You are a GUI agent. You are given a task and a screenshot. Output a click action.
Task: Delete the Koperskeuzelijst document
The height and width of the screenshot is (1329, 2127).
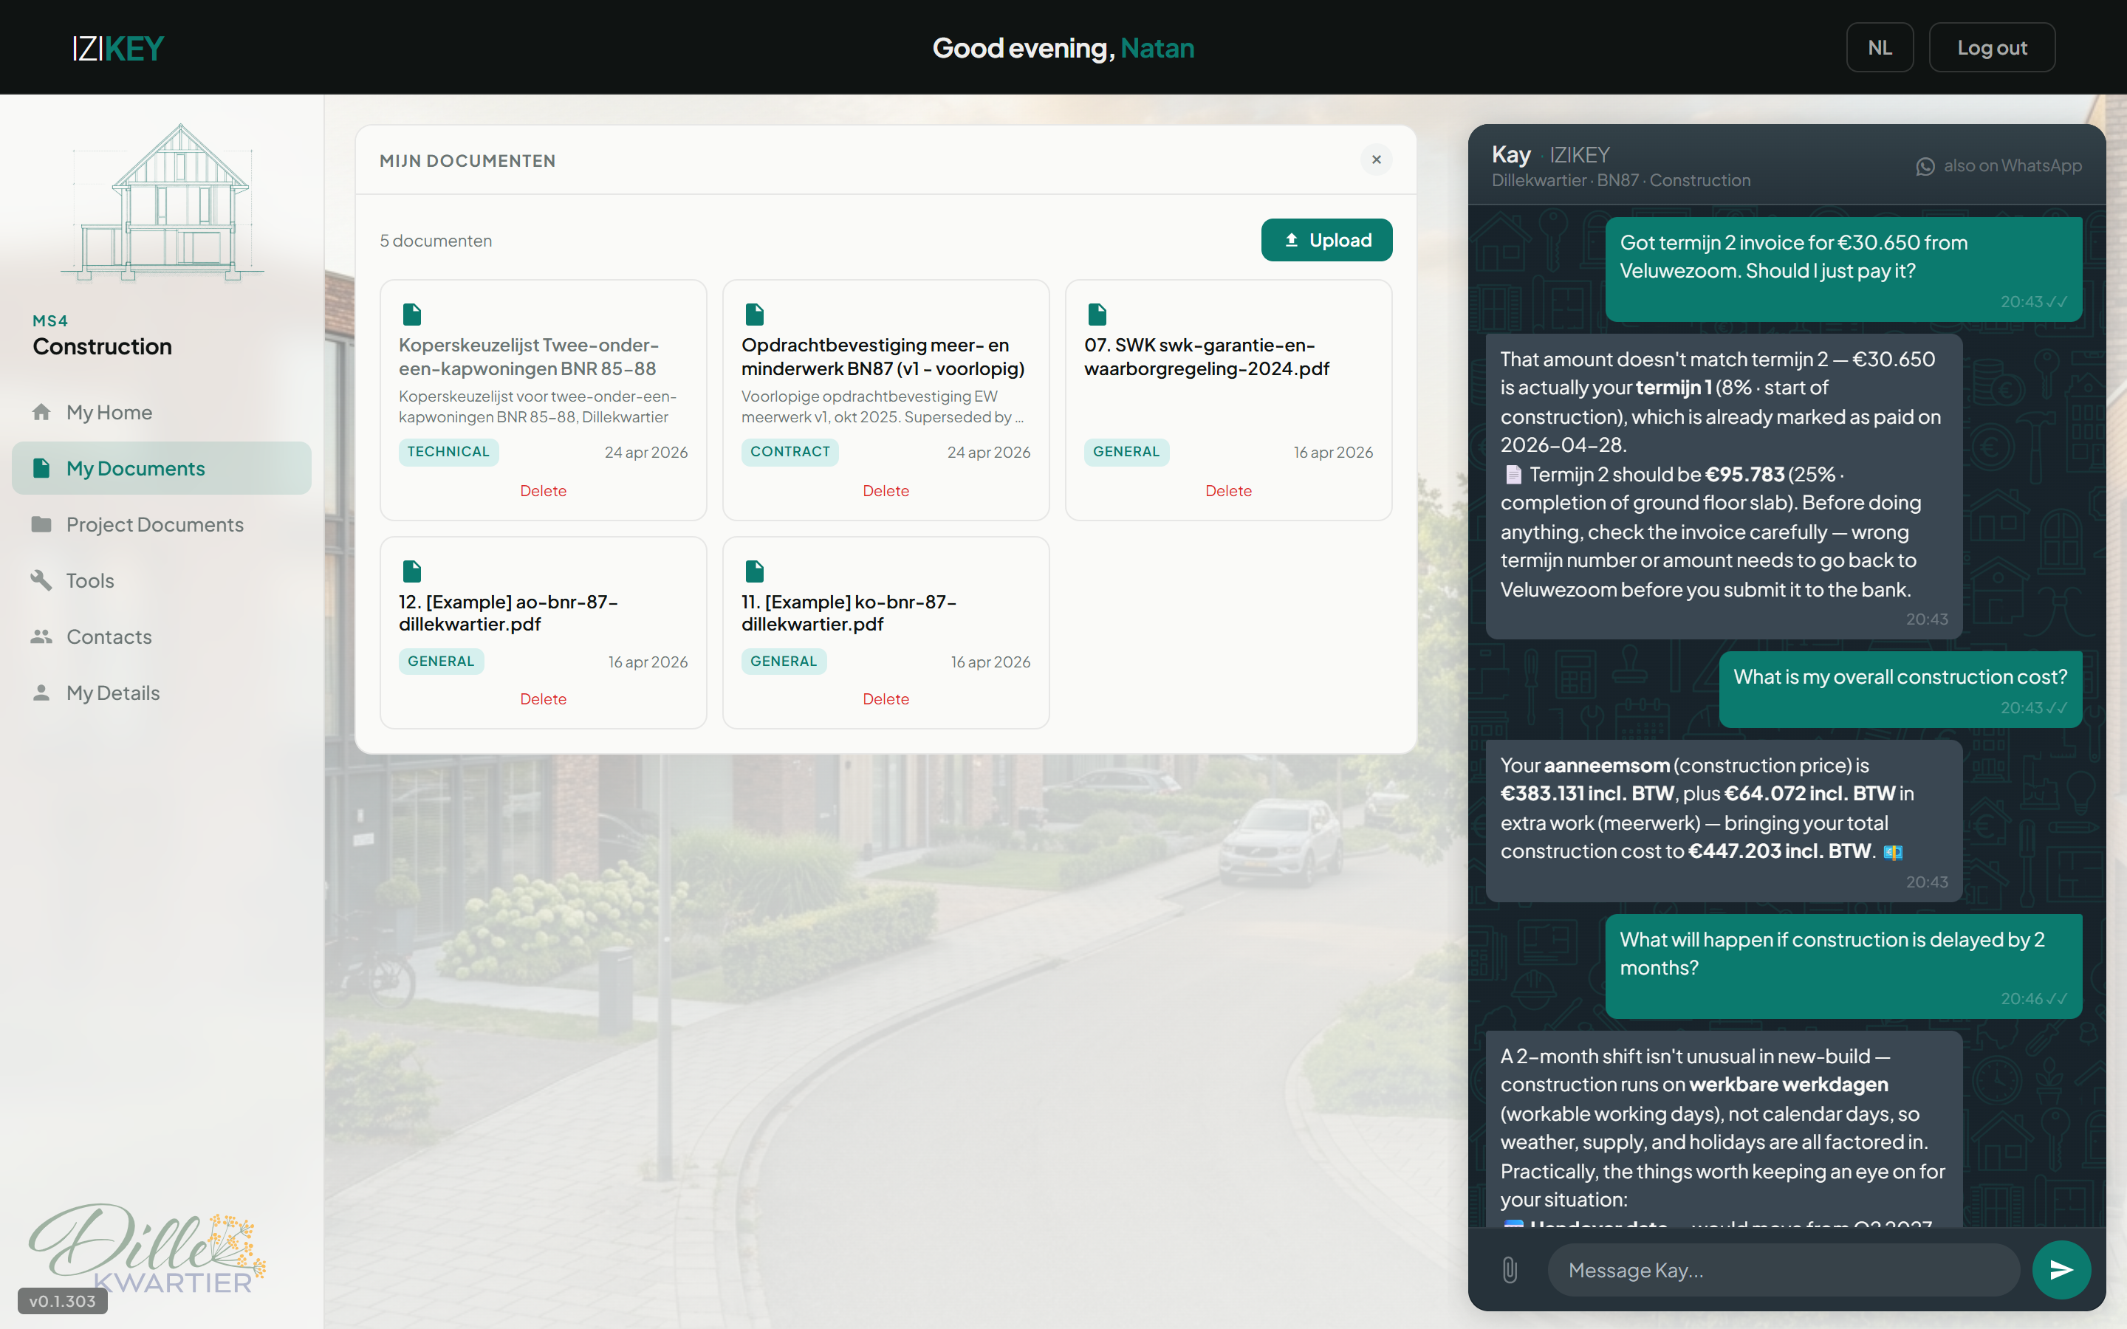(543, 490)
